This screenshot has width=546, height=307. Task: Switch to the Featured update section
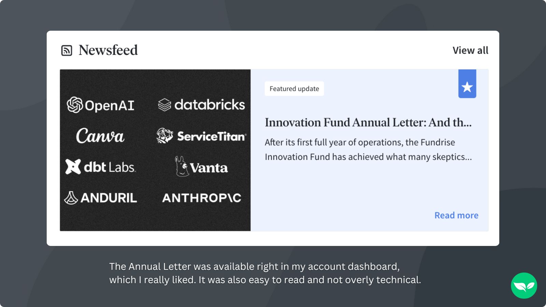click(294, 88)
